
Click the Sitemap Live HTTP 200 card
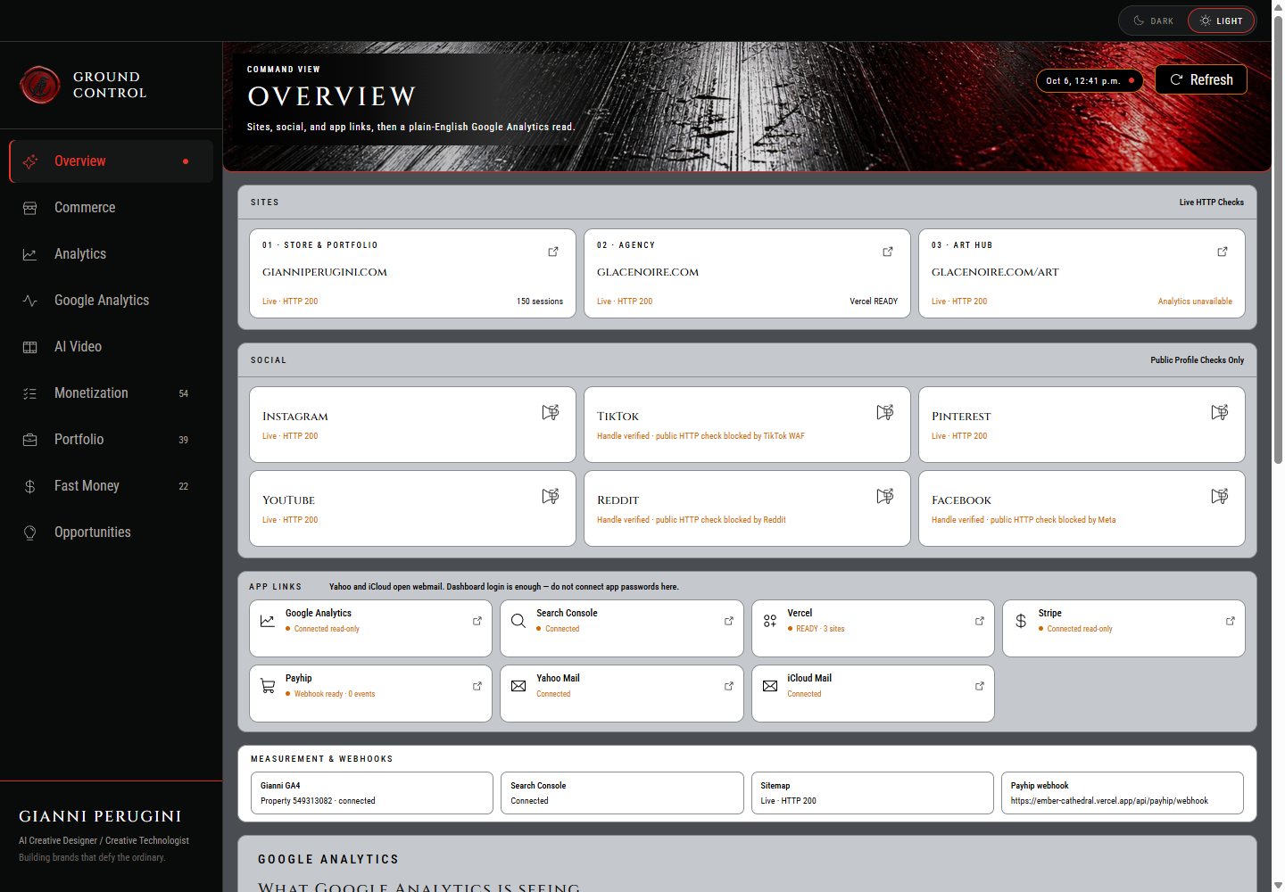click(x=872, y=793)
